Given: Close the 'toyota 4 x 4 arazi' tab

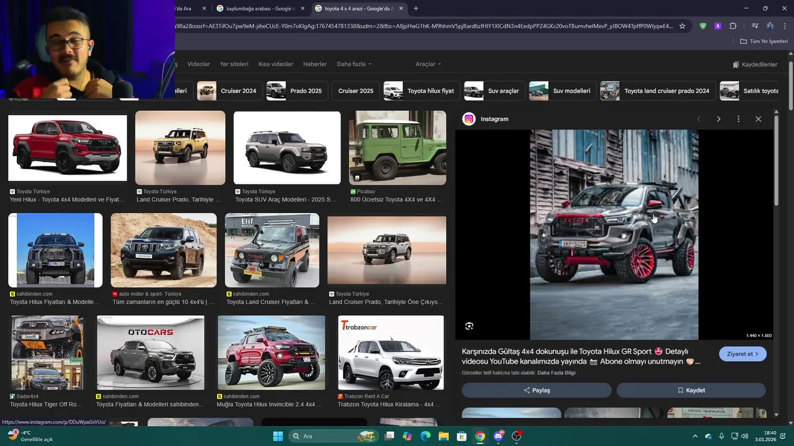Looking at the screenshot, I should point(401,9).
